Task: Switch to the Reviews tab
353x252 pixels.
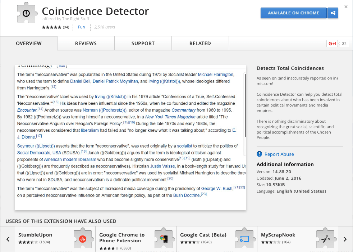Action: [86, 44]
